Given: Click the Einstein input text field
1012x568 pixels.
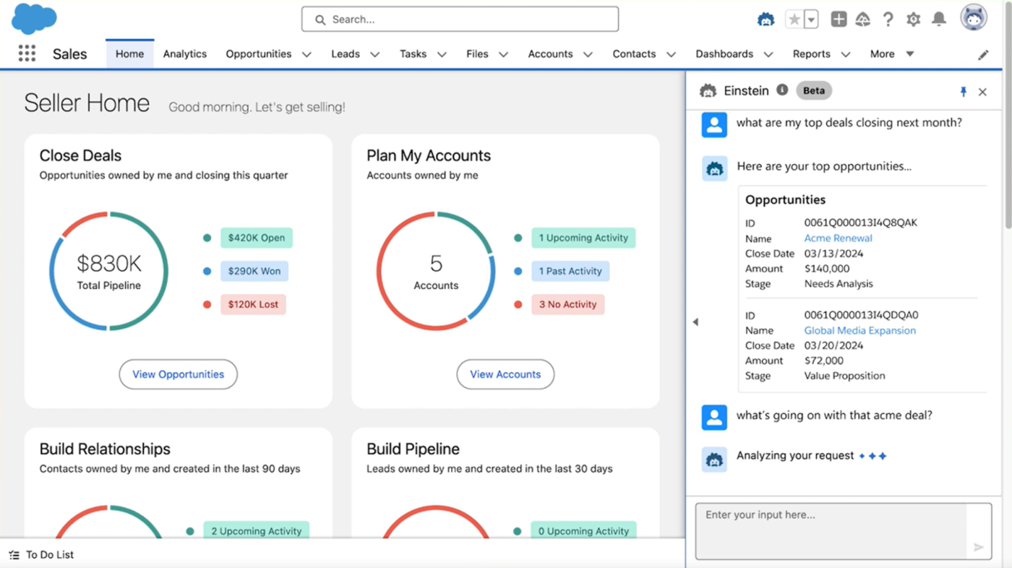Looking at the screenshot, I should tap(831, 531).
